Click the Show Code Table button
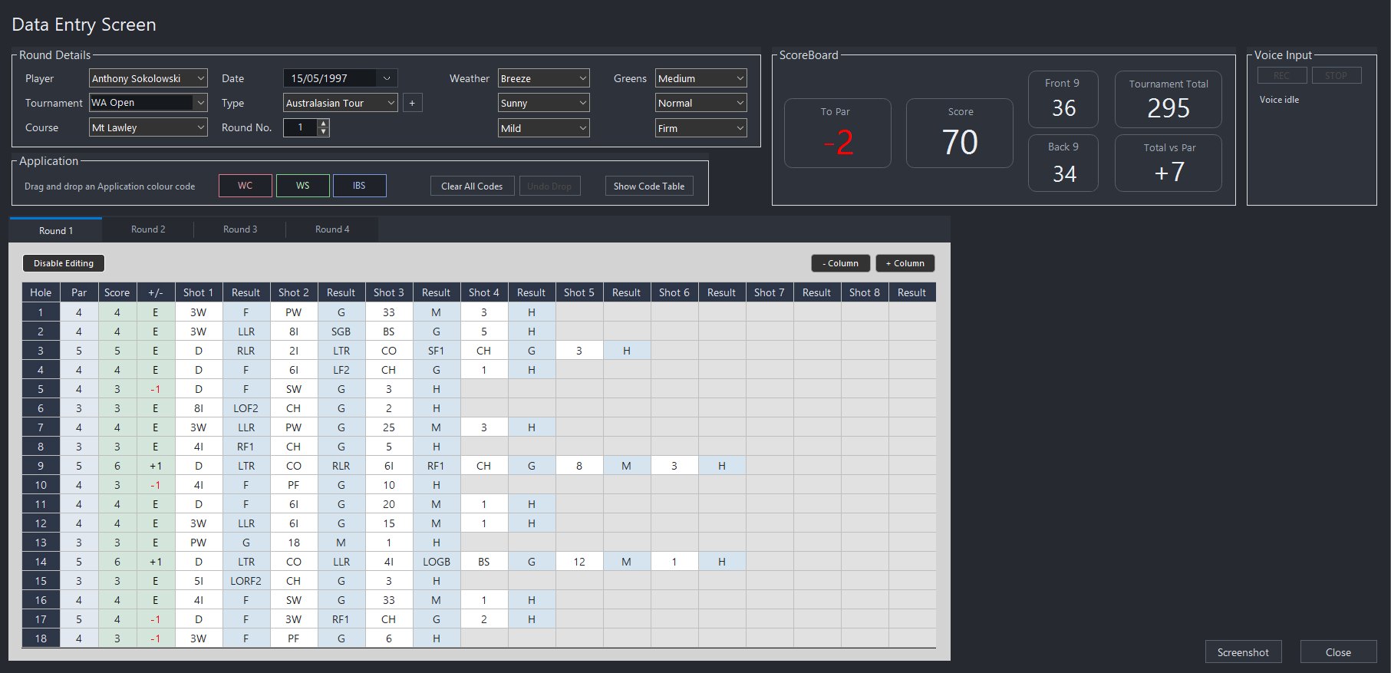 point(649,186)
